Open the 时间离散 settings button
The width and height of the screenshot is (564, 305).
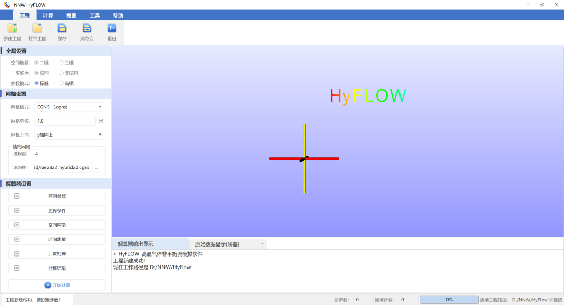(x=57, y=239)
